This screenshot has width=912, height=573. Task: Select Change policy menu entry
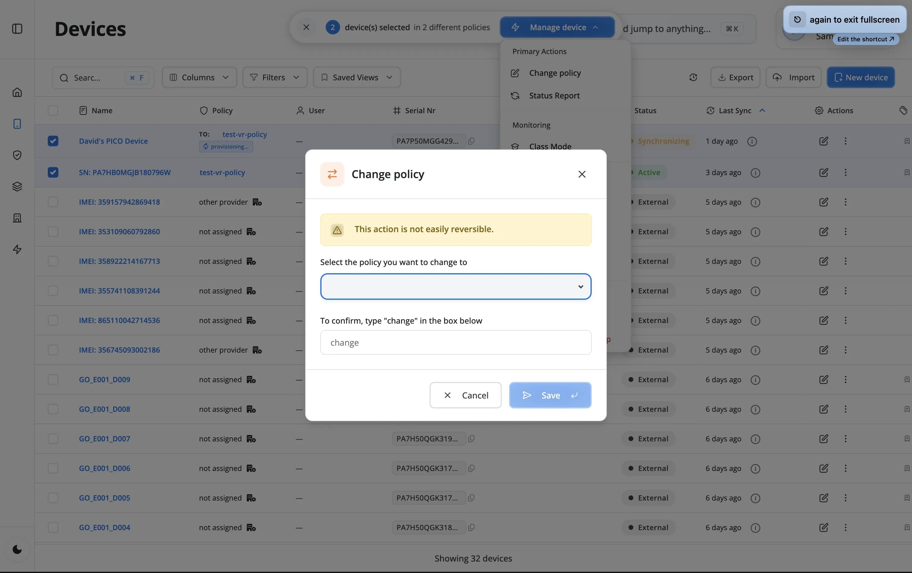[x=555, y=73]
